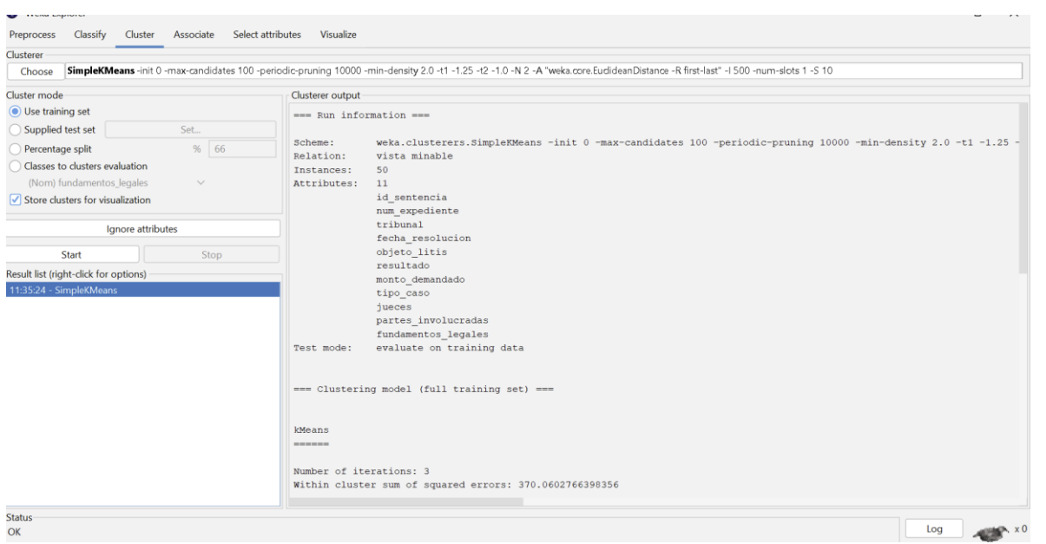Screen dimensions: 1046x544
Task: Click the Scheme line in the output
Action: point(655,142)
